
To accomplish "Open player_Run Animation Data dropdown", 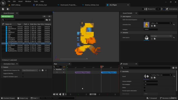I will point(161,23).
